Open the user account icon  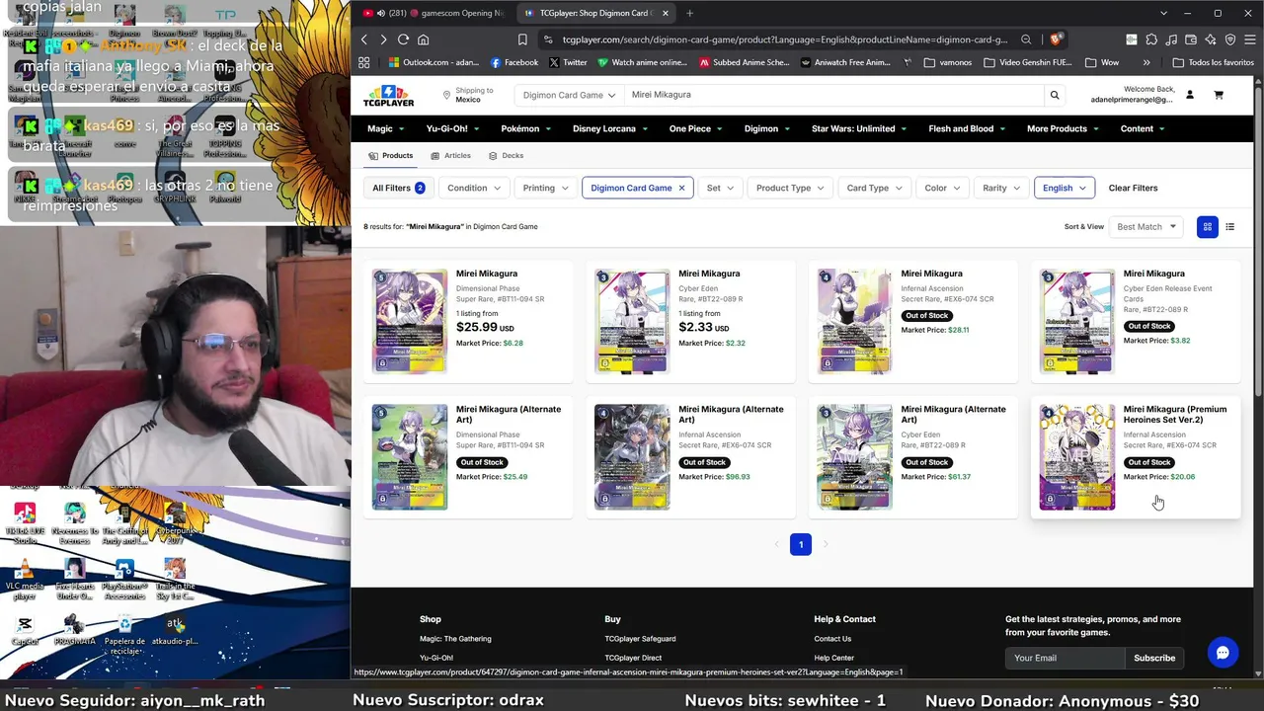pos(1190,95)
